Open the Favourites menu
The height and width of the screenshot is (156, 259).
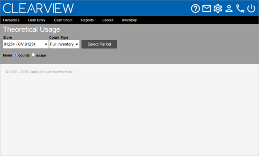coord(11,20)
